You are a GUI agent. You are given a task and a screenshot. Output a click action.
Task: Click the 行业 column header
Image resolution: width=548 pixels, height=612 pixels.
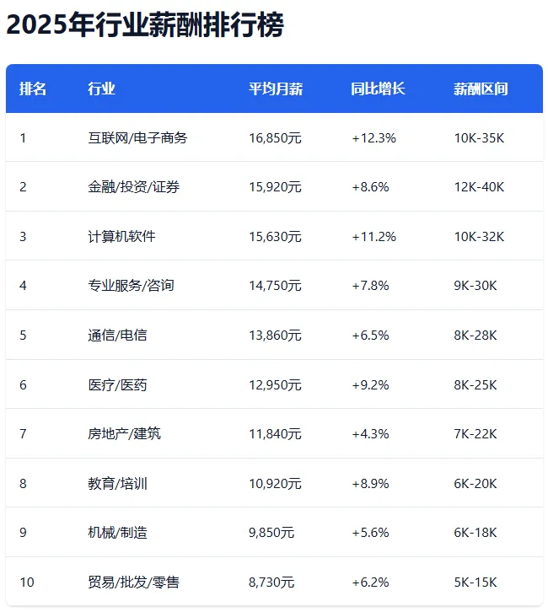point(101,89)
